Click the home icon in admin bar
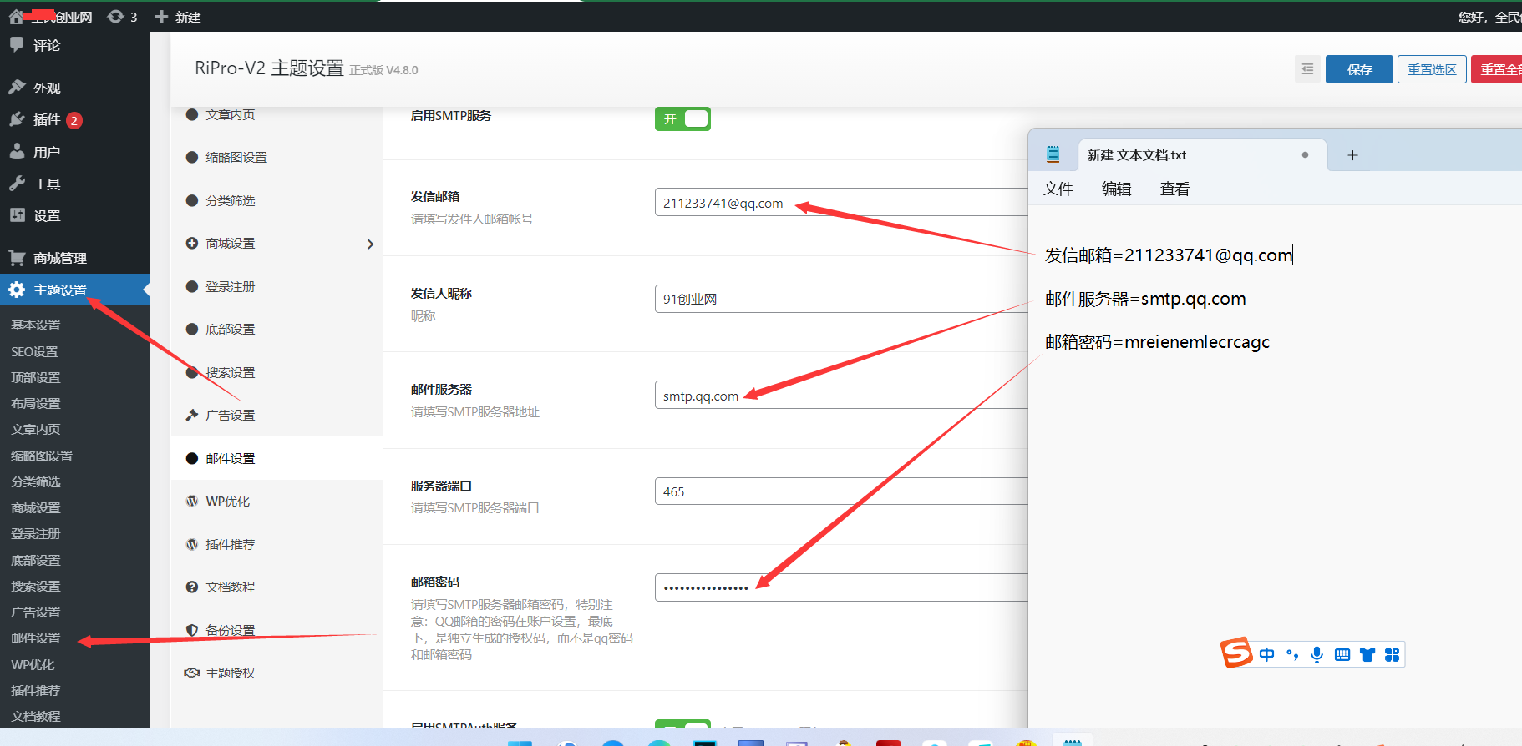The width and height of the screenshot is (1522, 746). [x=16, y=17]
